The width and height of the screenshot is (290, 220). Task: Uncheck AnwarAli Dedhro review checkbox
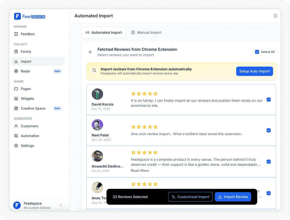[269, 162]
